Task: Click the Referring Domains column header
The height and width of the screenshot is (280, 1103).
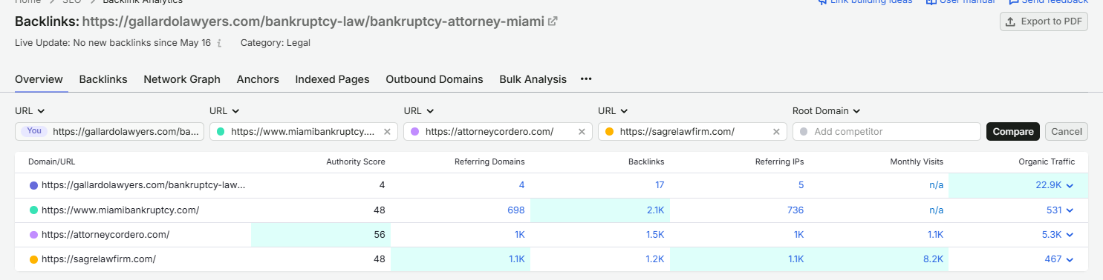Action: [x=489, y=161]
